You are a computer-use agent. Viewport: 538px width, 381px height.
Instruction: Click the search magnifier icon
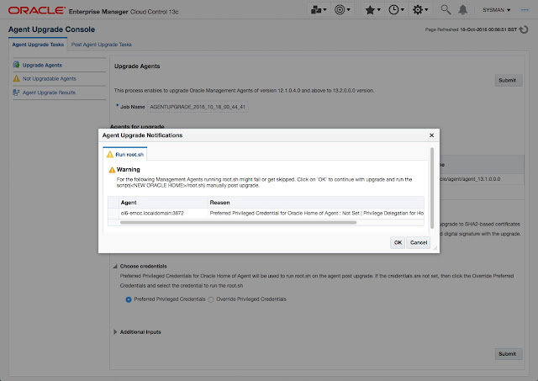tap(446, 9)
